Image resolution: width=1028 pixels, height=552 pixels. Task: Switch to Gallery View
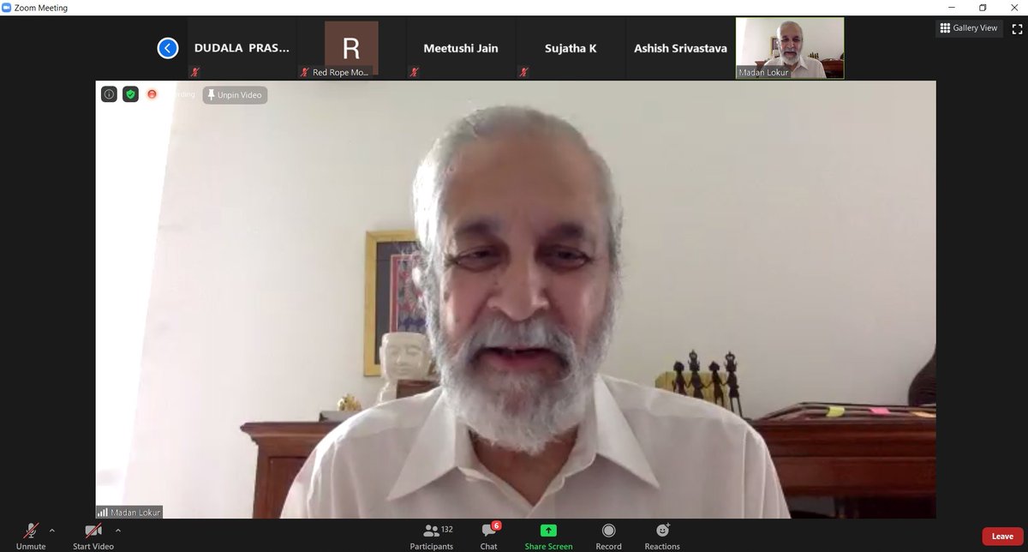tap(969, 28)
